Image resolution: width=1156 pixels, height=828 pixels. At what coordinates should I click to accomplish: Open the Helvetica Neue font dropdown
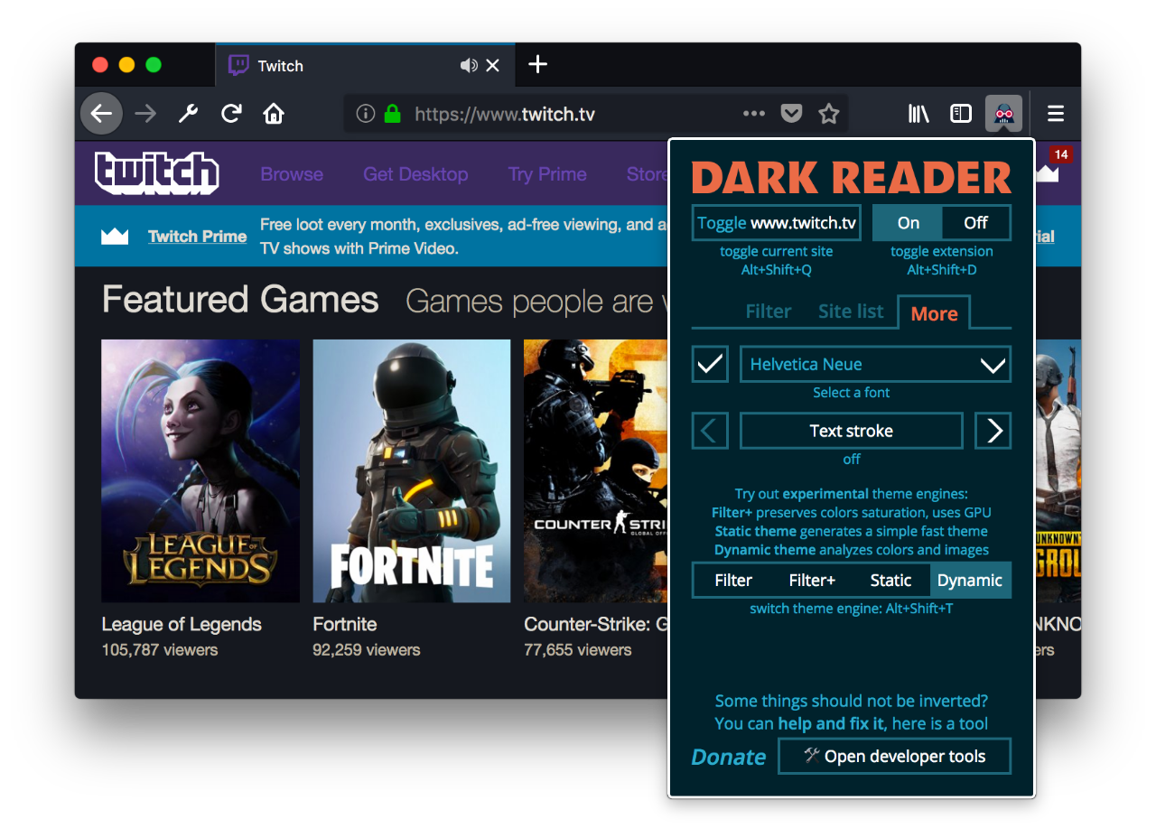pos(875,364)
